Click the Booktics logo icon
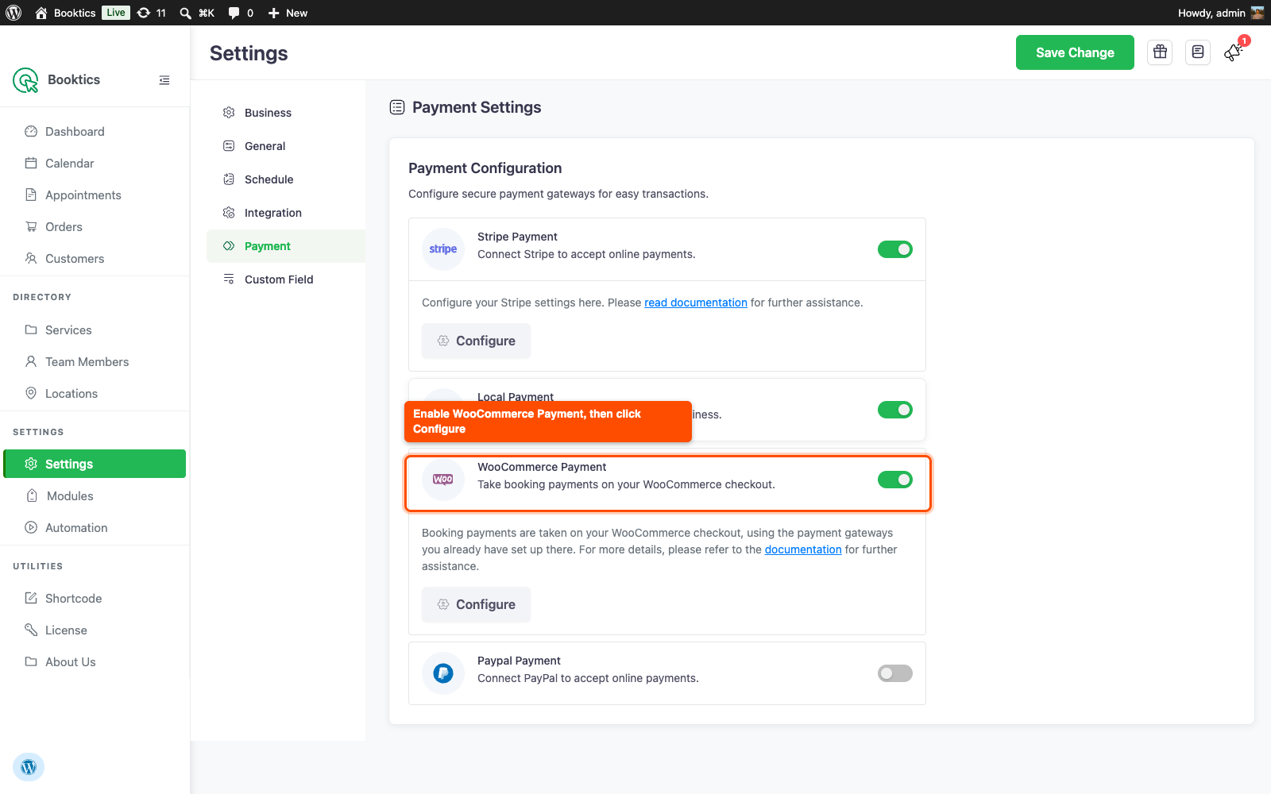 tap(25, 79)
